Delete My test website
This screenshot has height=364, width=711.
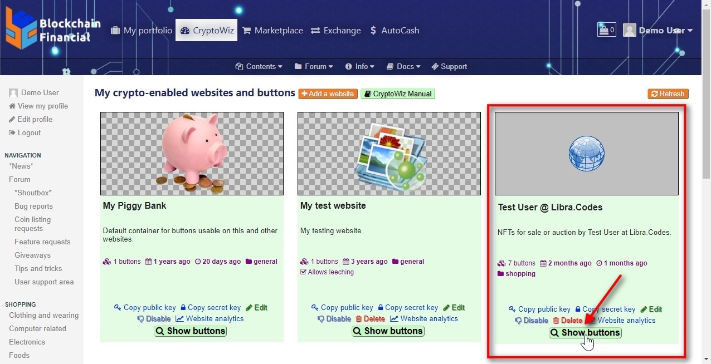pos(370,319)
